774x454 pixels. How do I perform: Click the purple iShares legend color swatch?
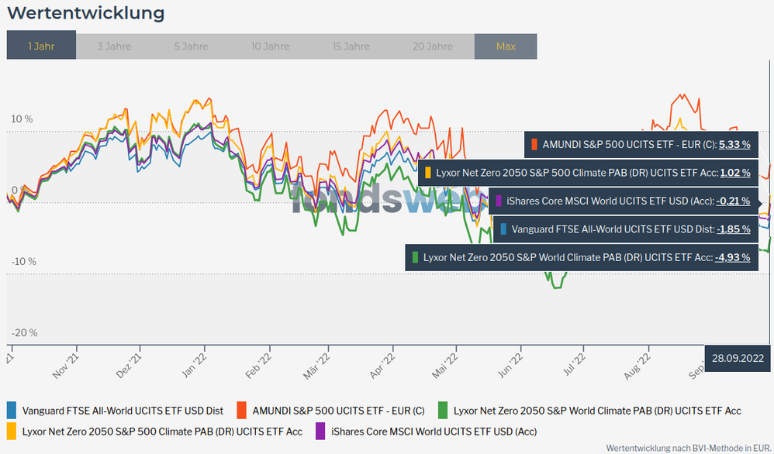coord(320,431)
